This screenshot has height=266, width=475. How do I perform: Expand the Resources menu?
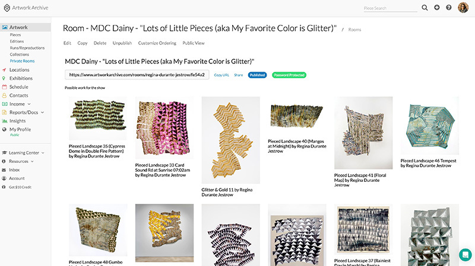(32, 161)
